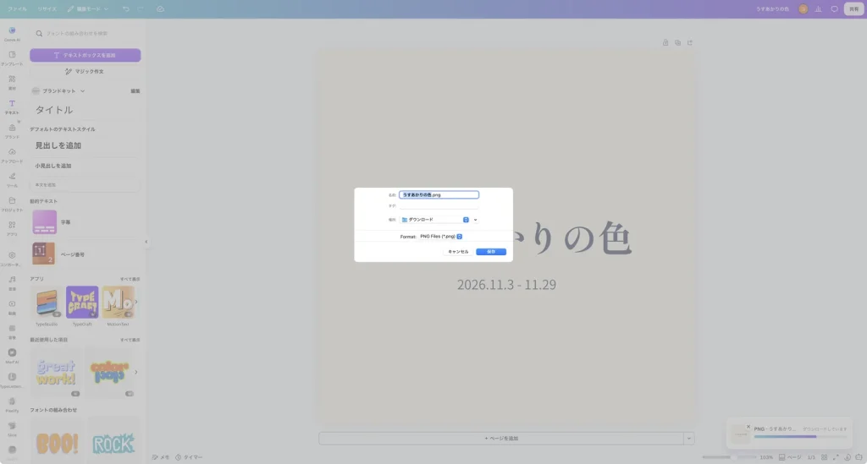
Task: Open the TypeStudio app thumbnail
Action: (47, 303)
